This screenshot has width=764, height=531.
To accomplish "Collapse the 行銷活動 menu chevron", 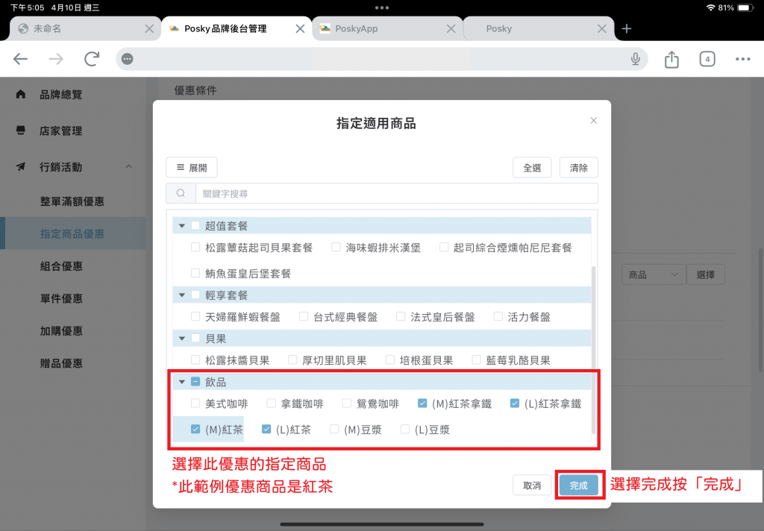I will point(128,166).
